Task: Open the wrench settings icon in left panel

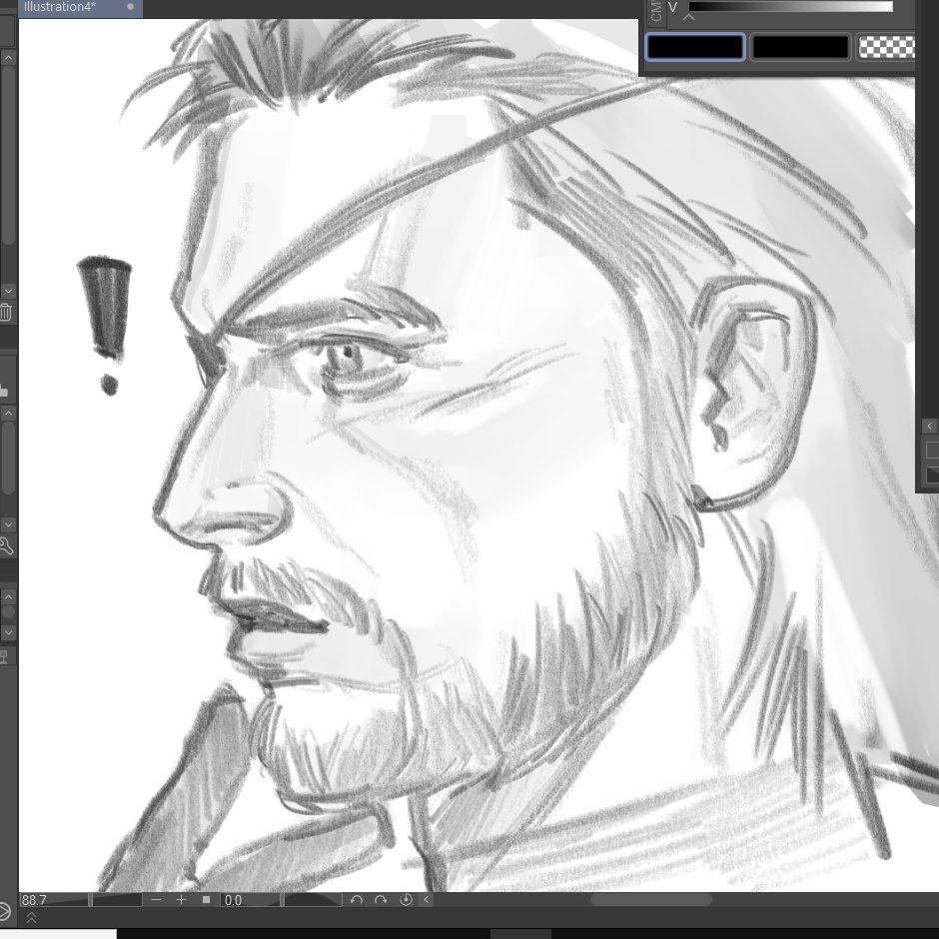Action: coord(6,546)
